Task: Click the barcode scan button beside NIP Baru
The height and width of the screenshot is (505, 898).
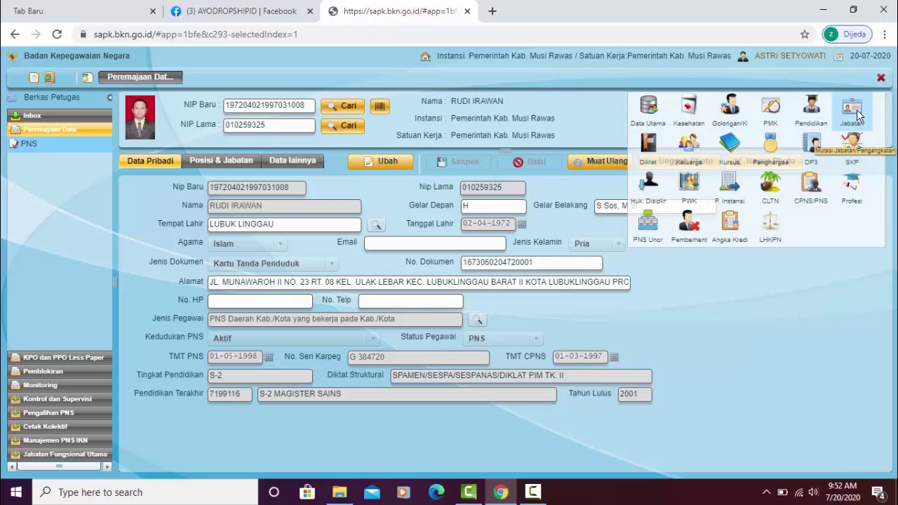Action: (380, 106)
